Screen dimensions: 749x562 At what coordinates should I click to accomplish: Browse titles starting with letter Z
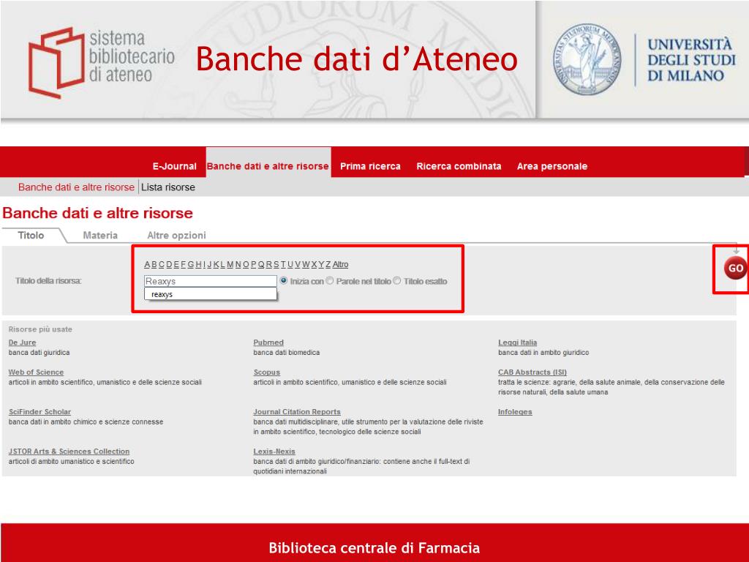coord(328,264)
